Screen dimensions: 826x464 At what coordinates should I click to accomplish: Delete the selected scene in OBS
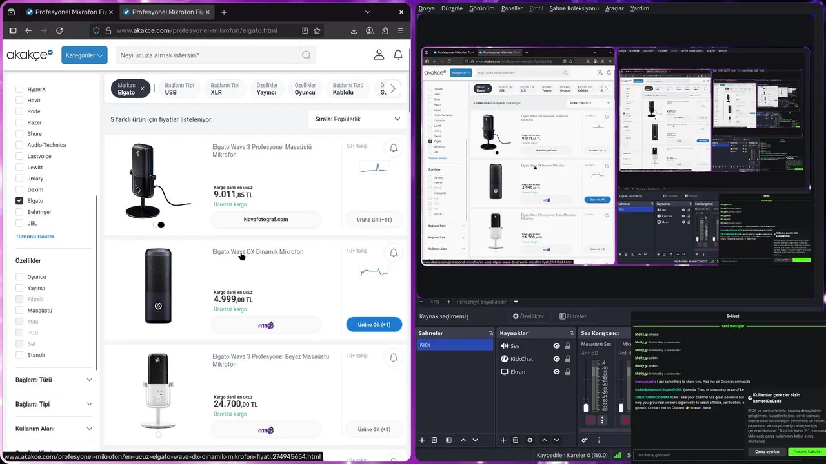pos(434,440)
